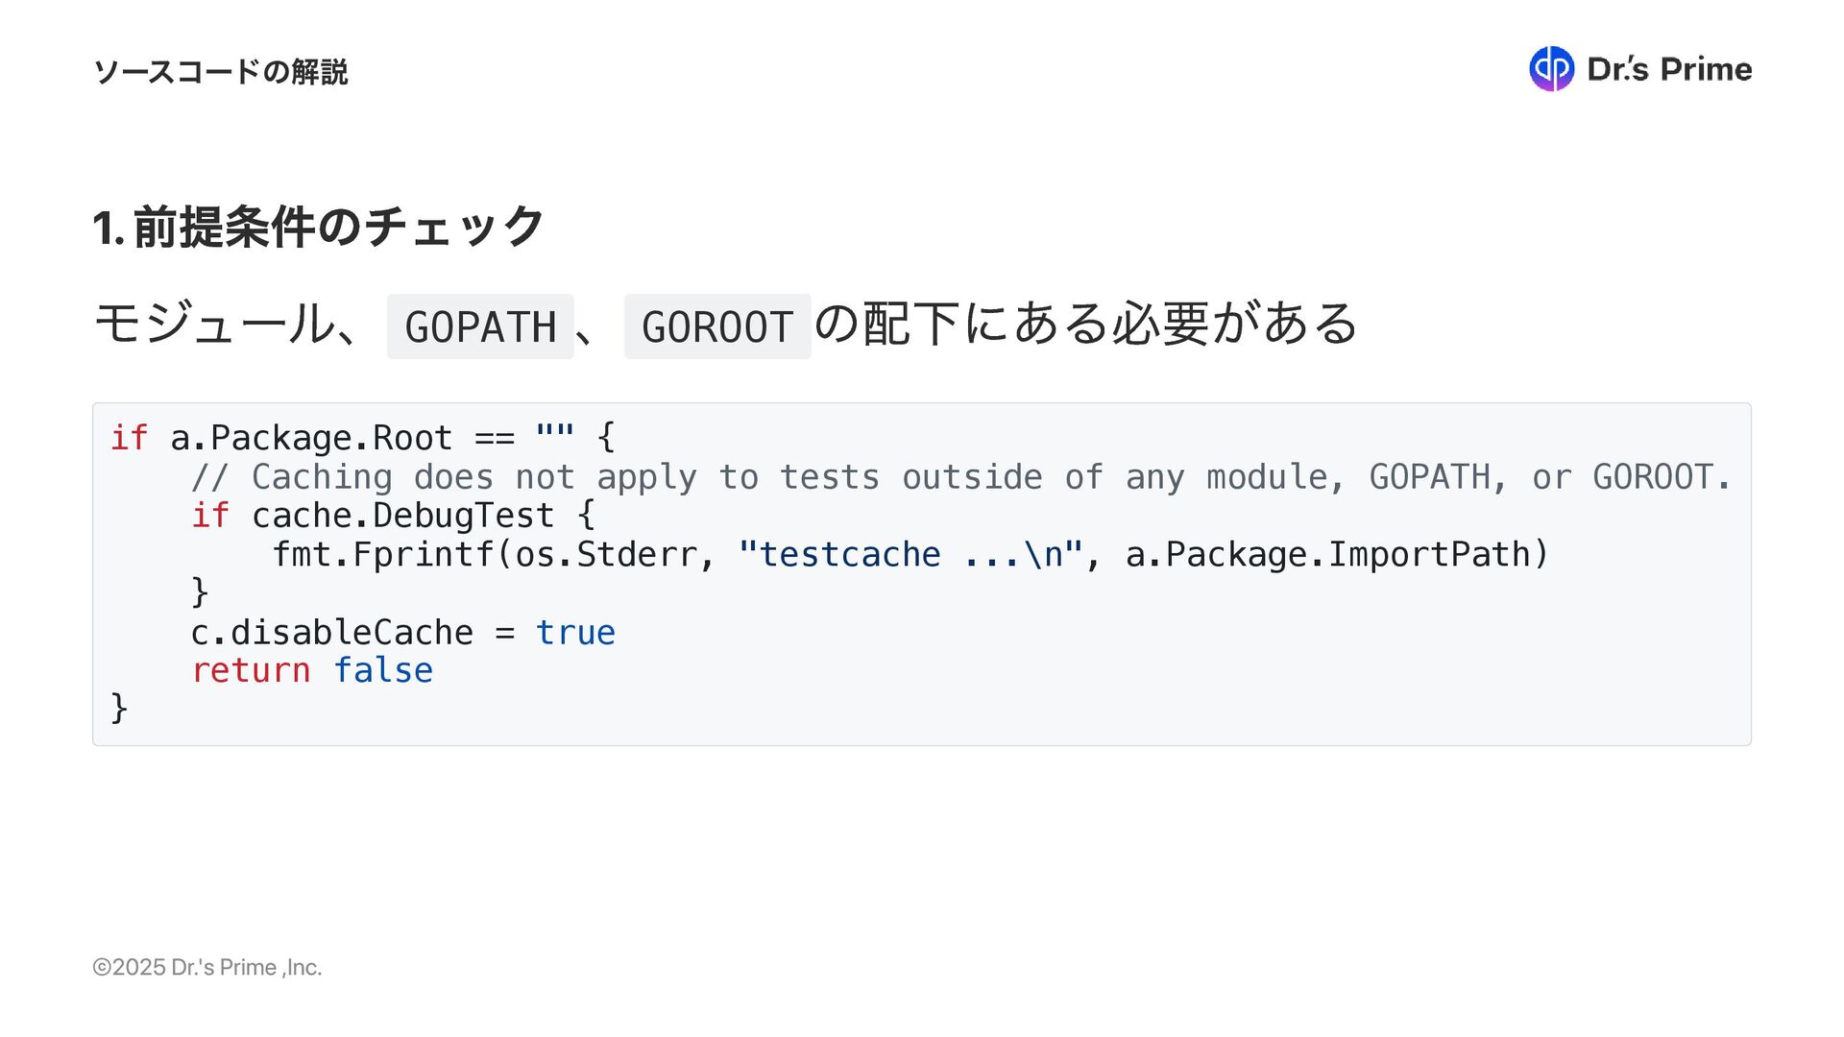Click the ソースコードの解説 slide header
This screenshot has height=1037, width=1844.
click(x=220, y=72)
